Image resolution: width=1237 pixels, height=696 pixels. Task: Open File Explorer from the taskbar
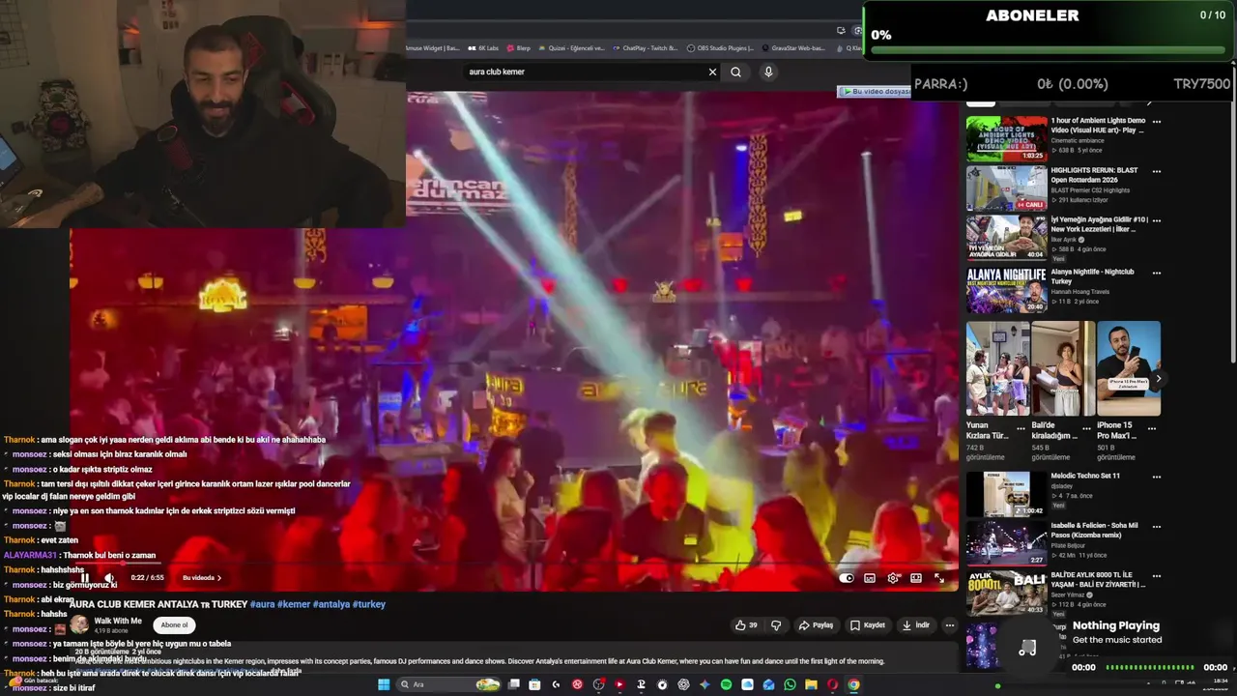811,684
